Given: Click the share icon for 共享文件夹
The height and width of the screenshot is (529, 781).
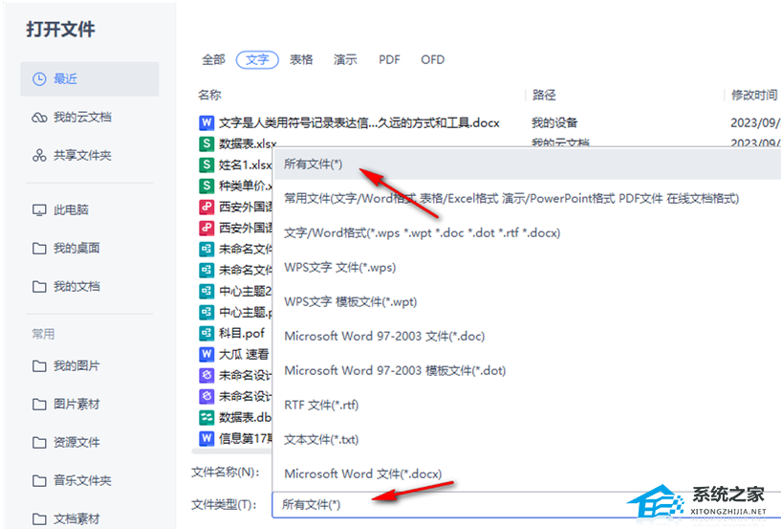Looking at the screenshot, I should click(x=39, y=156).
